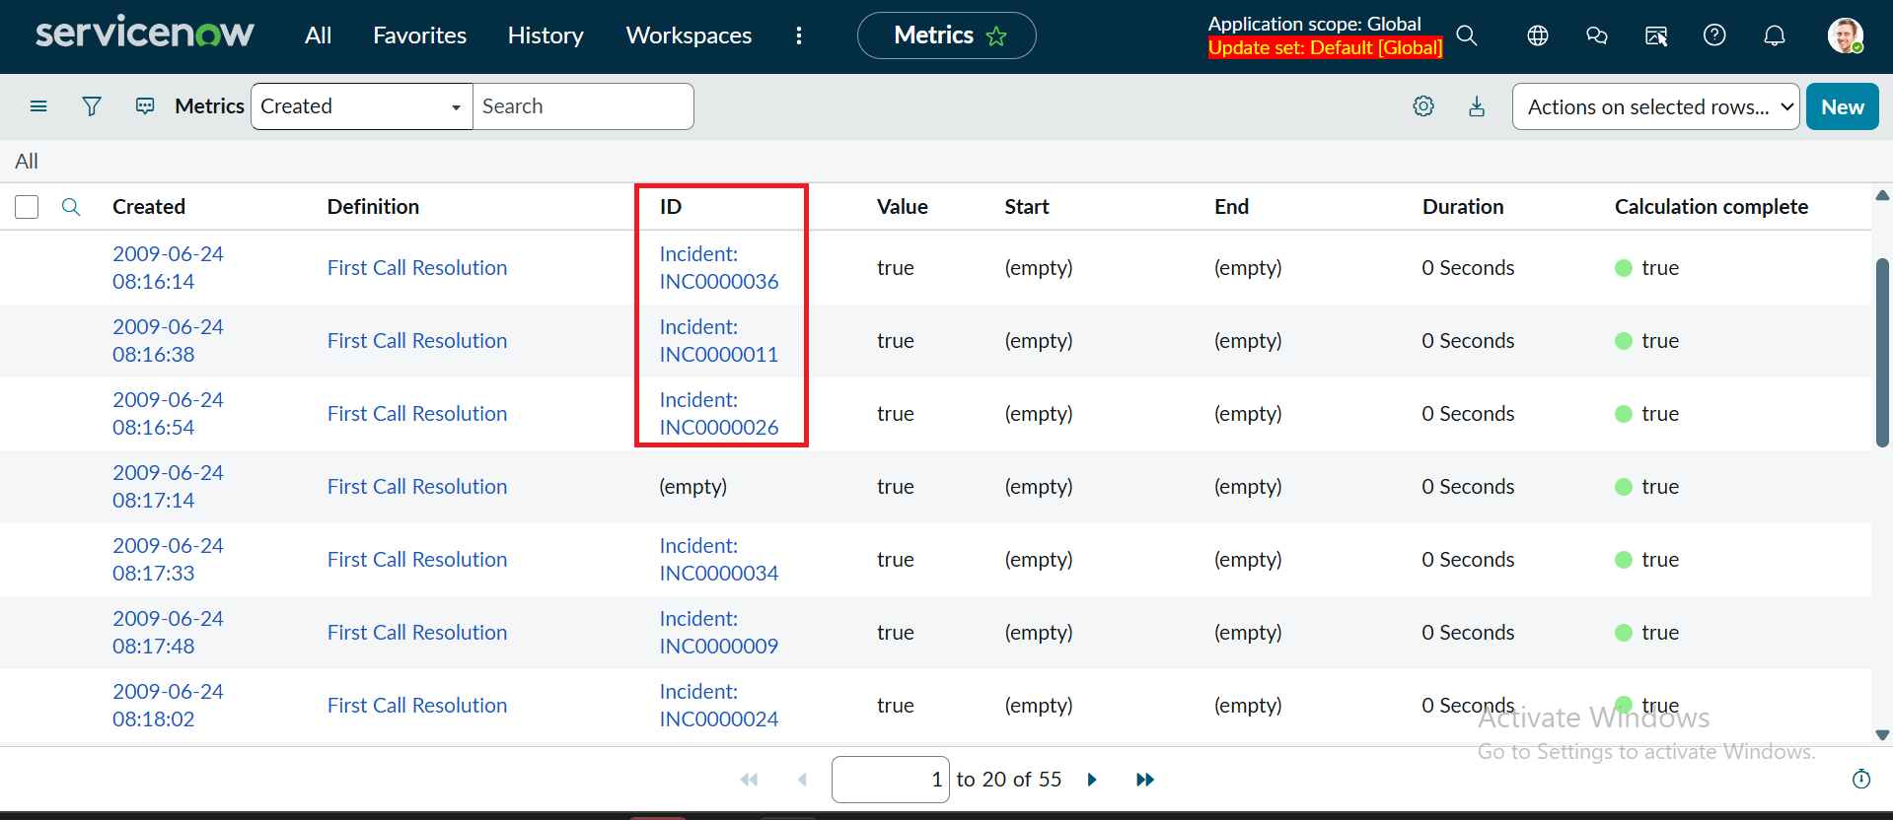Open the activity stream icon beside Metrics
The image size is (1893, 820).
(145, 106)
